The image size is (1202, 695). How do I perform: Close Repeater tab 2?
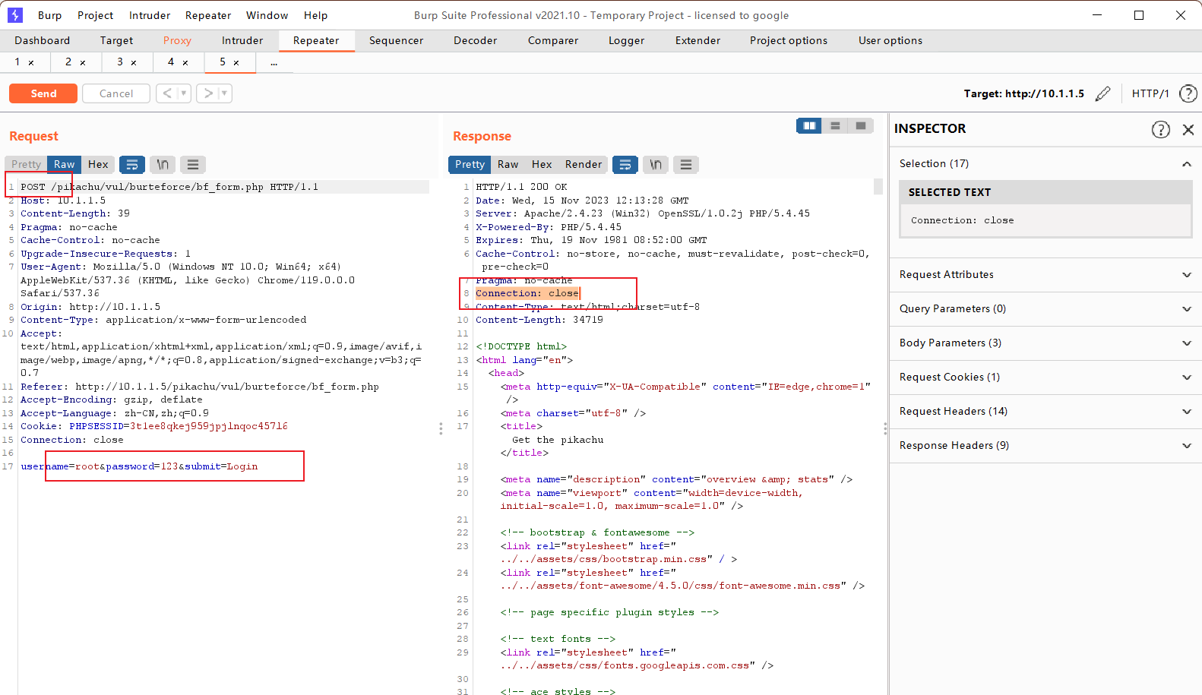(83, 62)
